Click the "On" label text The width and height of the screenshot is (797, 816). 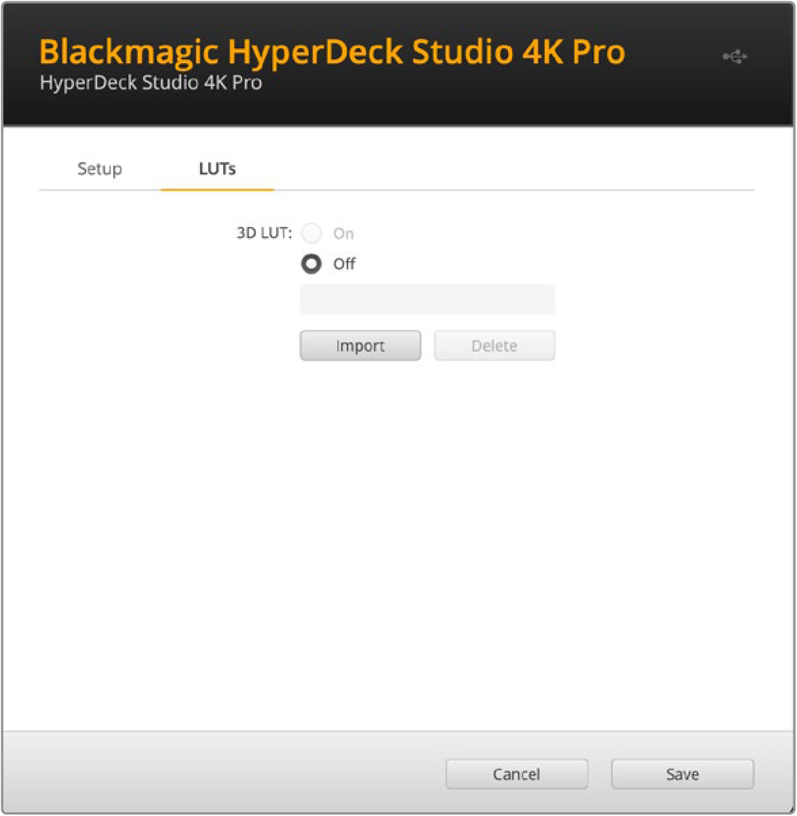(343, 234)
